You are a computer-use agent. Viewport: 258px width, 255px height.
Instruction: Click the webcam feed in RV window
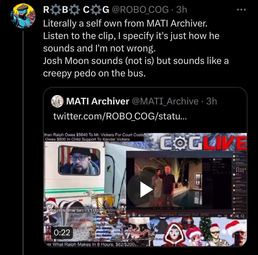coord(79,161)
